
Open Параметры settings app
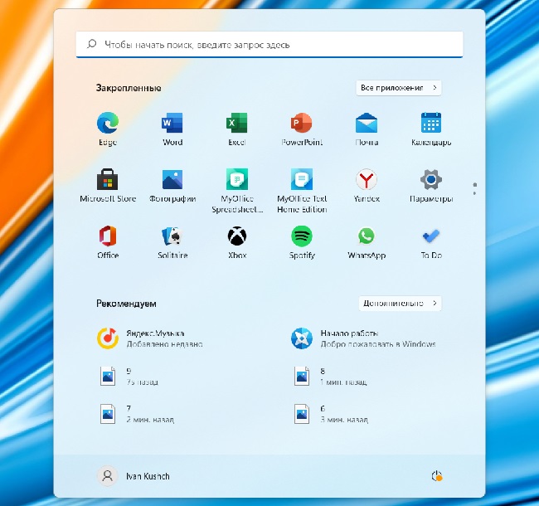(431, 186)
